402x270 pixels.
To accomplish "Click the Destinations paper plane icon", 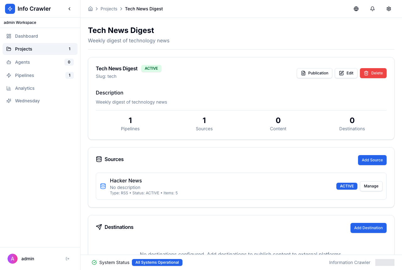I will (99, 227).
